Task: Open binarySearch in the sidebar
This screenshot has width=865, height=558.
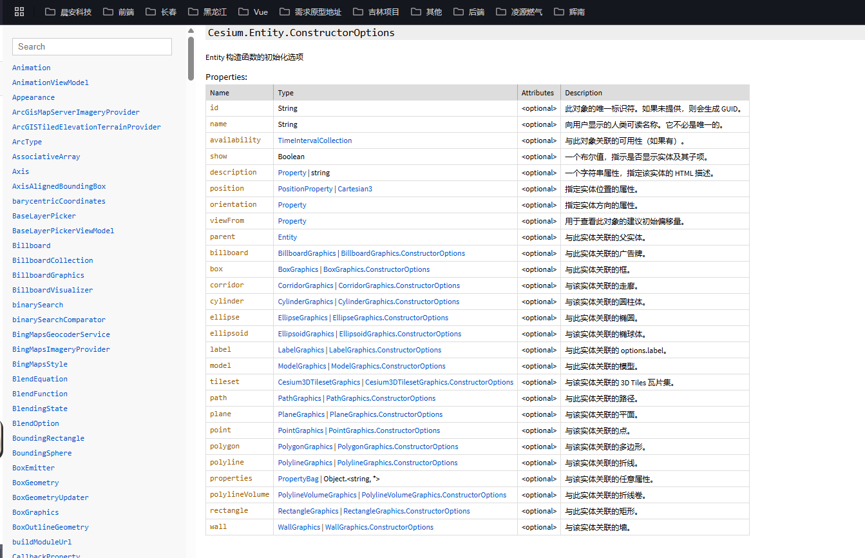Action: point(38,305)
